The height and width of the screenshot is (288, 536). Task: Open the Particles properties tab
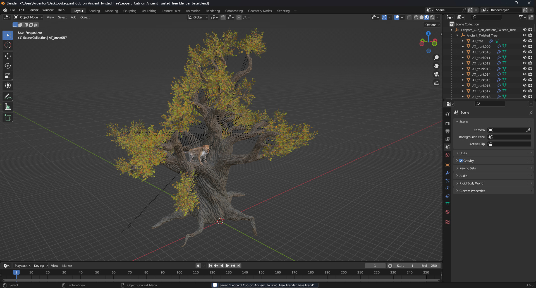448,181
